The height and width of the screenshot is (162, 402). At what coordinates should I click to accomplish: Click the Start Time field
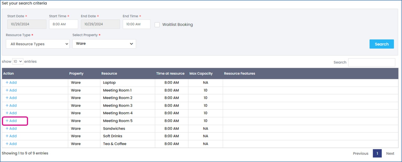64,24
